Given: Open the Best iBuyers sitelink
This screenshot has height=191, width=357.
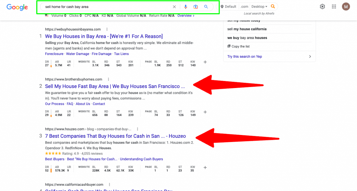Looking at the screenshot, I should pyautogui.click(x=55, y=159).
